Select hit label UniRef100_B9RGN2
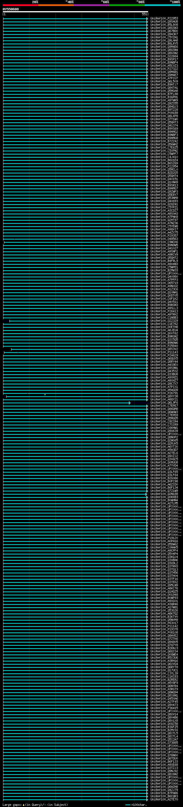 [x=164, y=336]
